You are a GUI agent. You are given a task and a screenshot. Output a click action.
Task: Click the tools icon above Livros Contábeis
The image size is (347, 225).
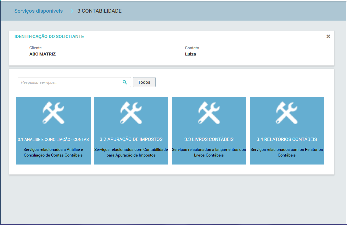[x=209, y=113]
